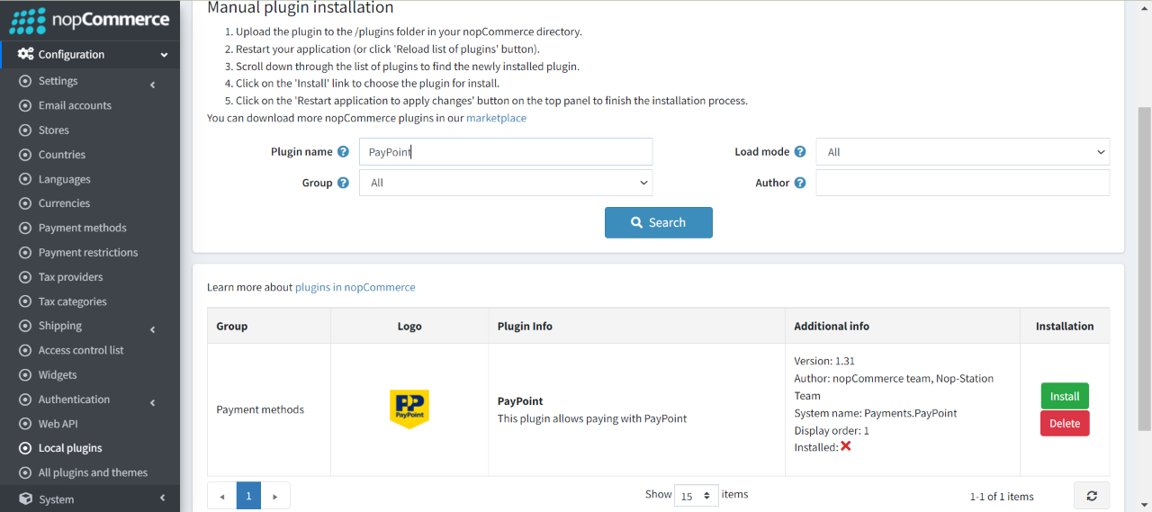Expand the System submenu arrow
This screenshot has height=512, width=1152.
[x=163, y=499]
